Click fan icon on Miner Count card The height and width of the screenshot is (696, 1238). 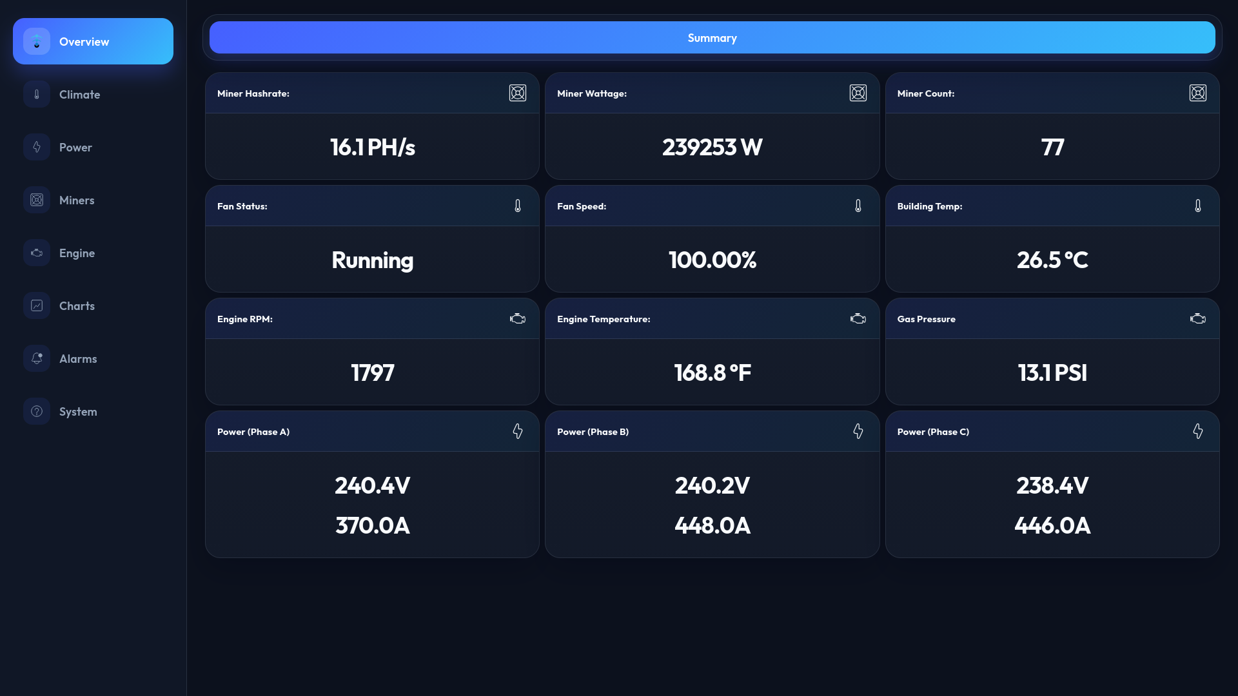tap(1198, 93)
